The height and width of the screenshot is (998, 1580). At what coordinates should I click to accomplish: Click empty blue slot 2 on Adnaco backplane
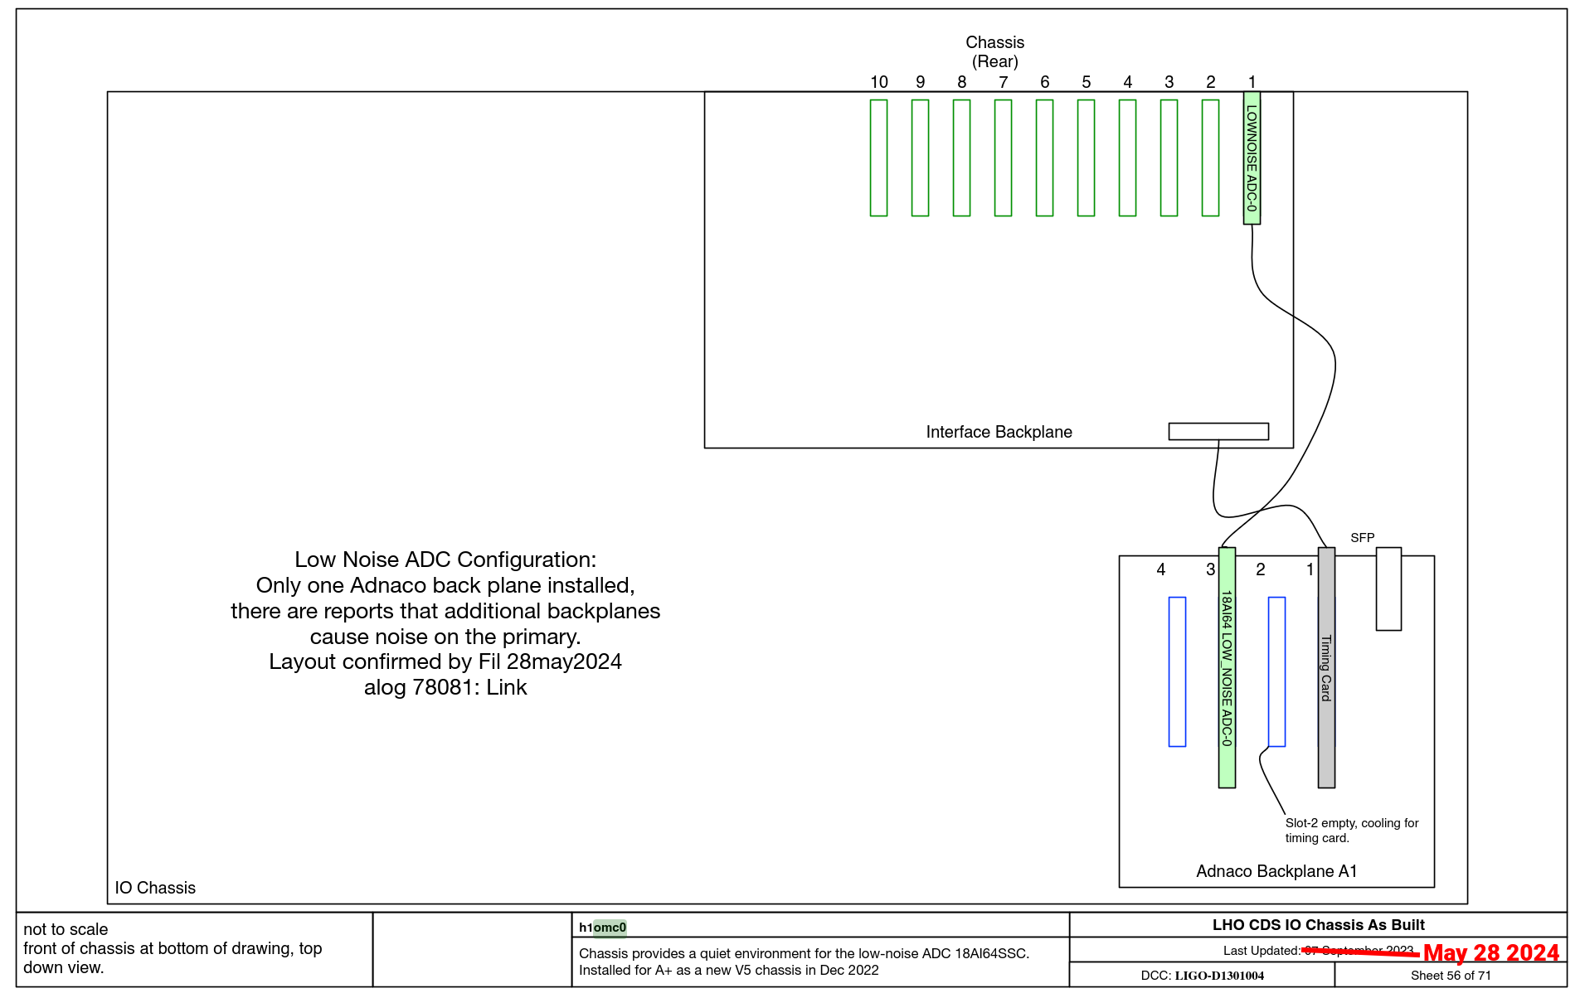click(x=1276, y=671)
